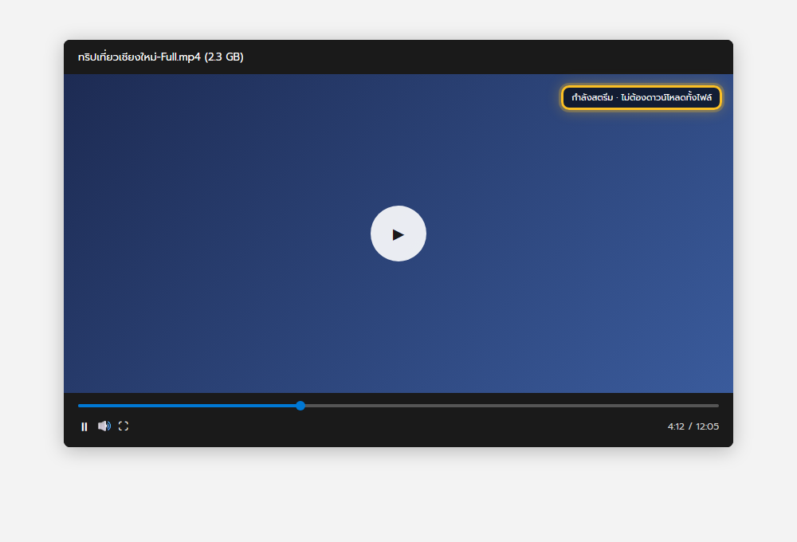This screenshot has width=797, height=542.
Task: Click the large center play button
Action: 398,234
